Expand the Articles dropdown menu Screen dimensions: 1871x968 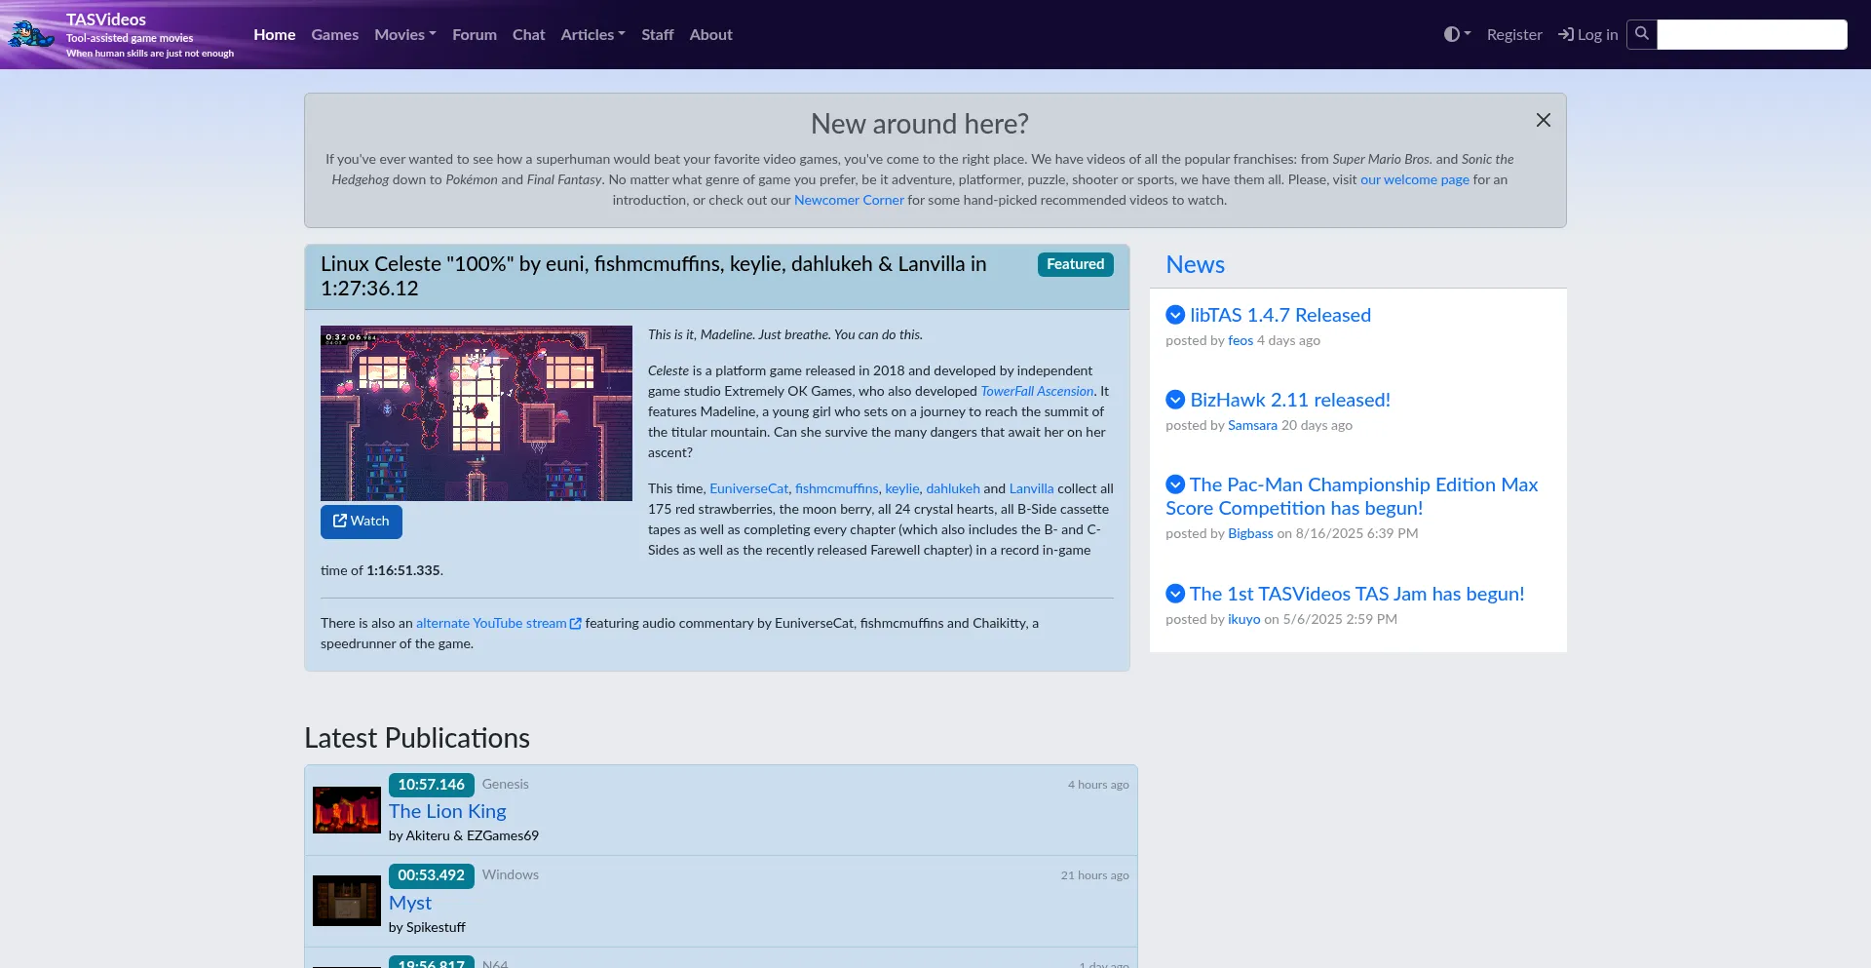[x=592, y=34]
